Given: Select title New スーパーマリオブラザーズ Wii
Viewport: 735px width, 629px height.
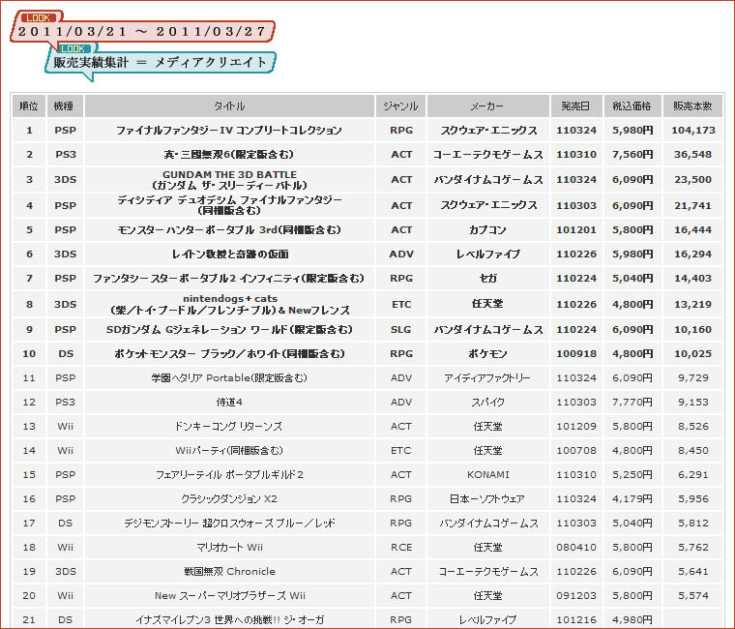Looking at the screenshot, I should [229, 596].
